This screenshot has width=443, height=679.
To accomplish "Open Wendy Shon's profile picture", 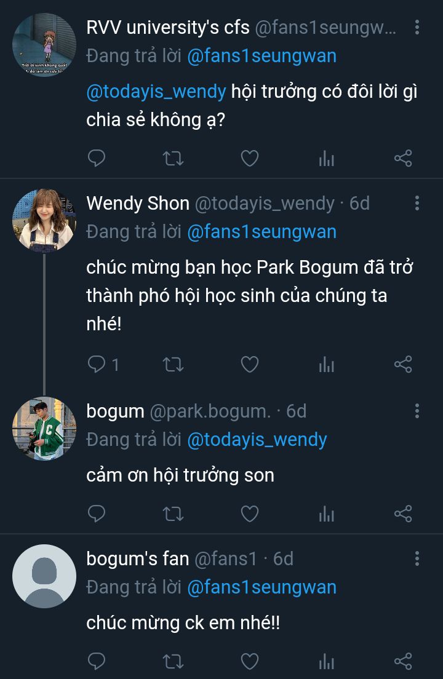I will [44, 220].
